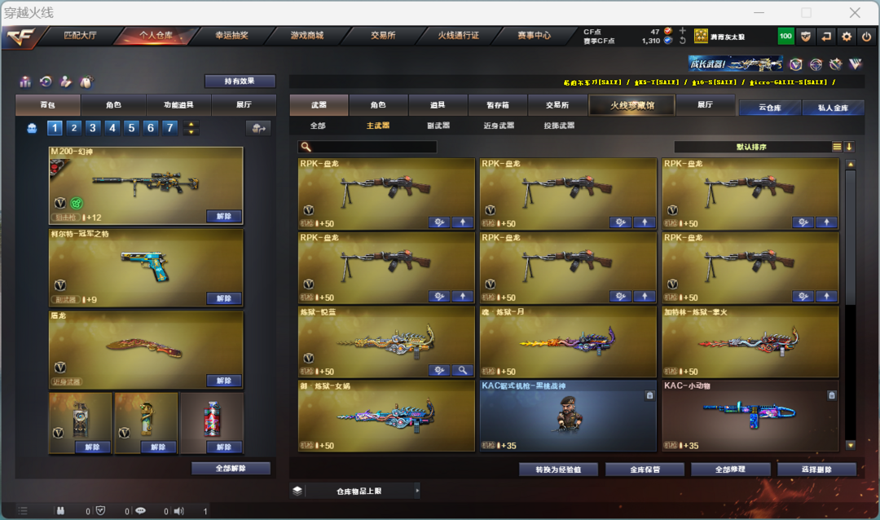Click the triple-V emblem icon

pos(856,64)
